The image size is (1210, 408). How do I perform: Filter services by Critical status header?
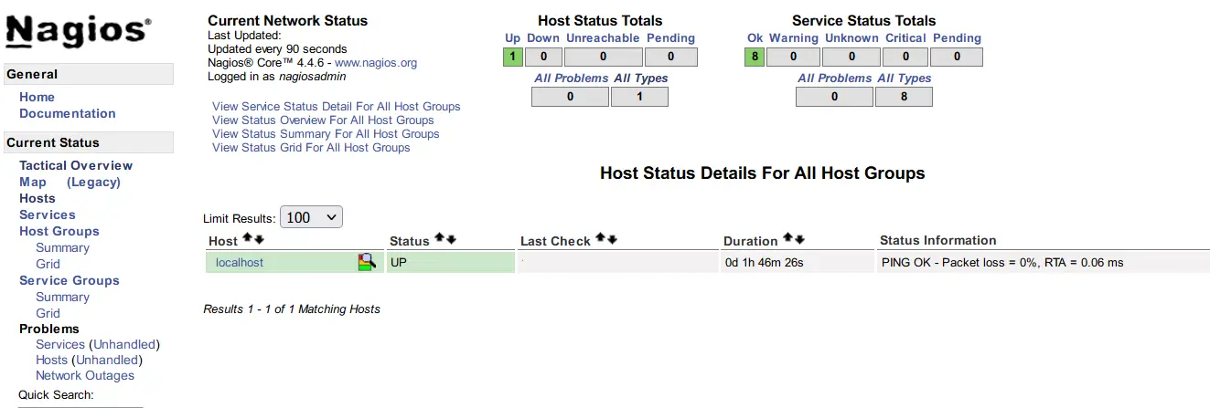tap(905, 38)
